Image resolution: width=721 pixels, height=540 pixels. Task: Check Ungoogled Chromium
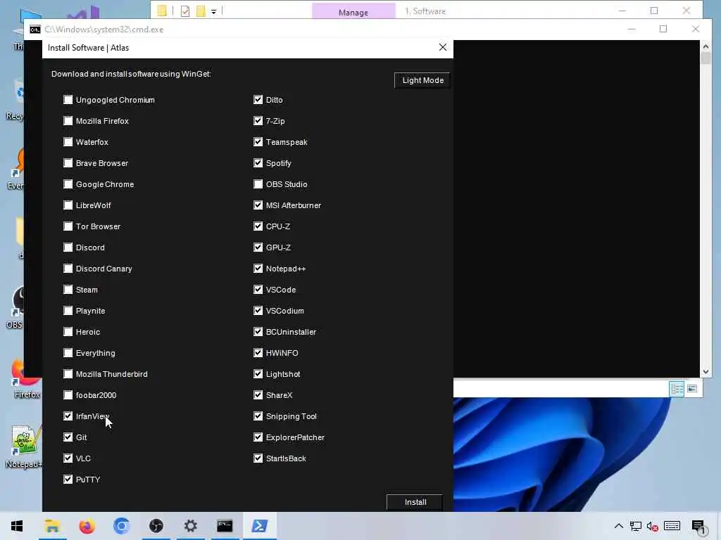[x=68, y=100]
